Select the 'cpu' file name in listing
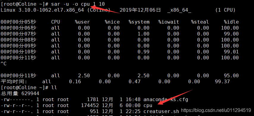 pos(148,106)
